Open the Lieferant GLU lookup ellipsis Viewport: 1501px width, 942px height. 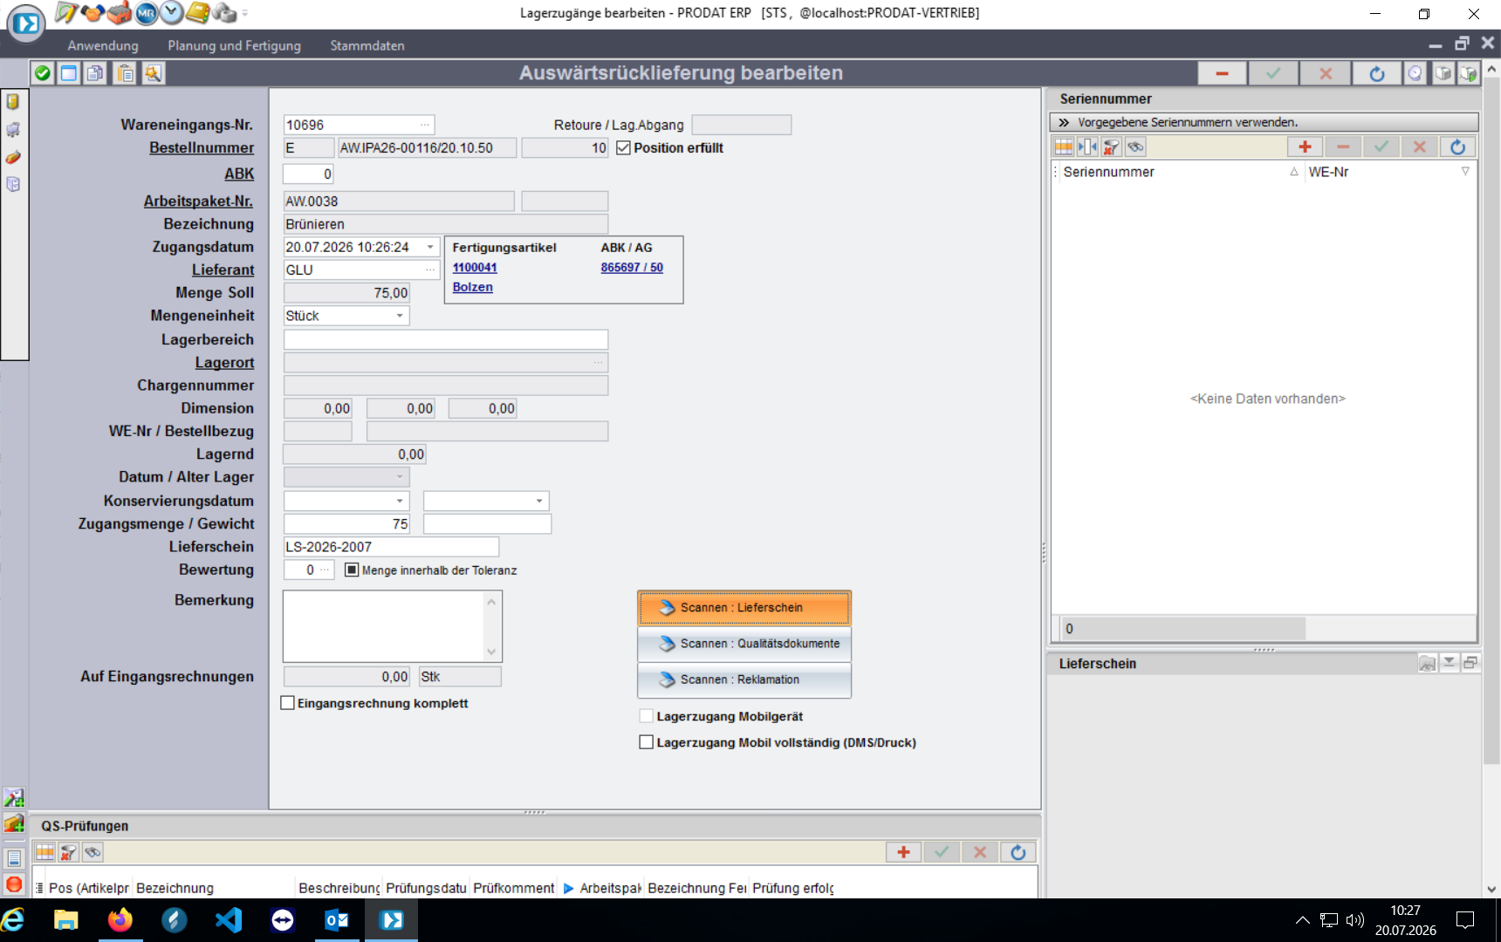point(430,270)
